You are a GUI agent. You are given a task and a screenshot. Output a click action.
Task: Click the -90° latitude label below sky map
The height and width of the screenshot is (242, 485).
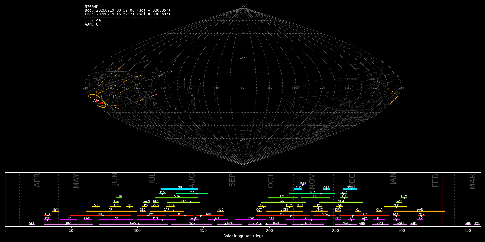243,167
